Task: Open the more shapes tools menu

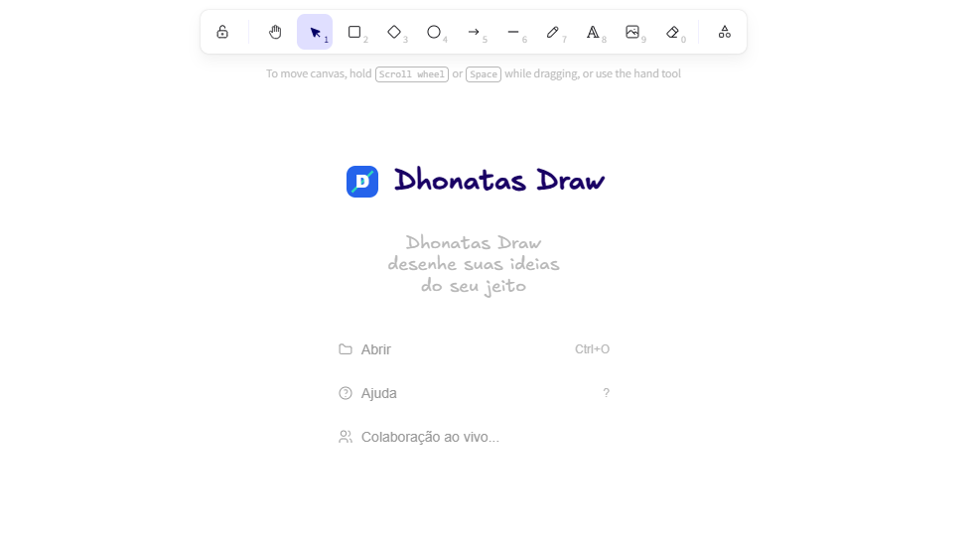Action: pos(724,32)
